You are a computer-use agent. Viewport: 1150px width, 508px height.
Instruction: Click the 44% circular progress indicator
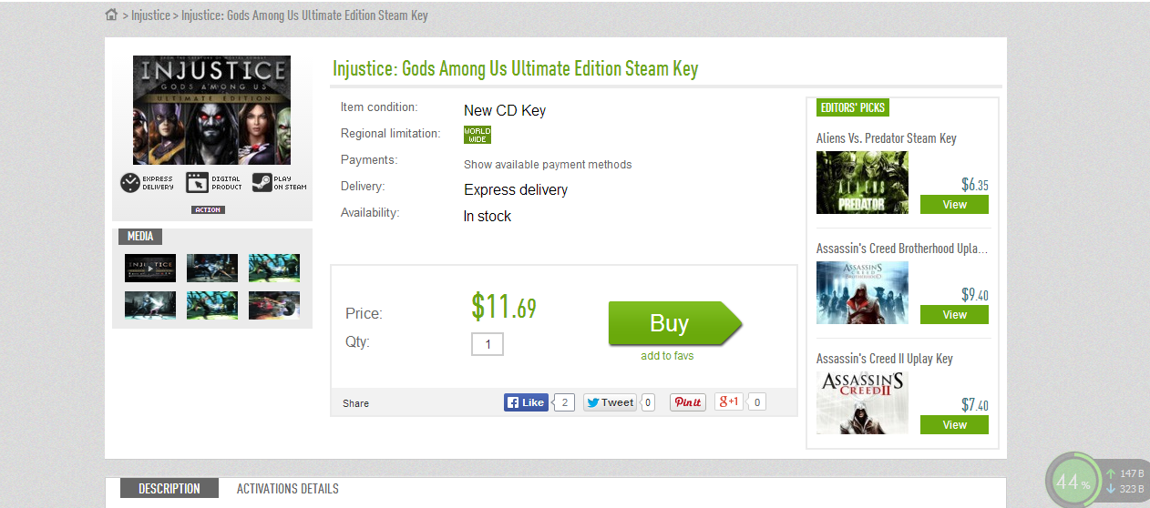[1073, 482]
